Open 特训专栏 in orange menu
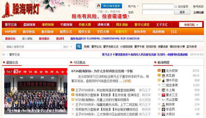The width and height of the screenshot is (206, 118). coord(122,32)
